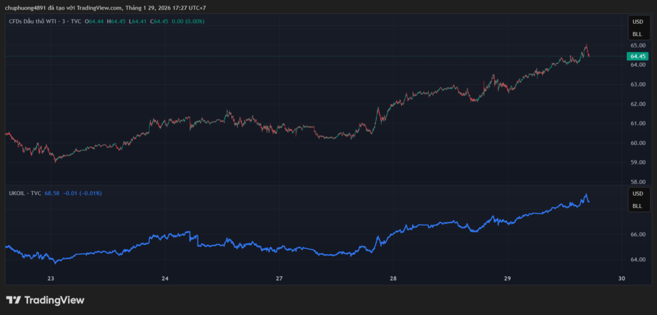Image resolution: width=657 pixels, height=315 pixels.
Task: Click the 58.00 price axis level
Action: [637, 182]
